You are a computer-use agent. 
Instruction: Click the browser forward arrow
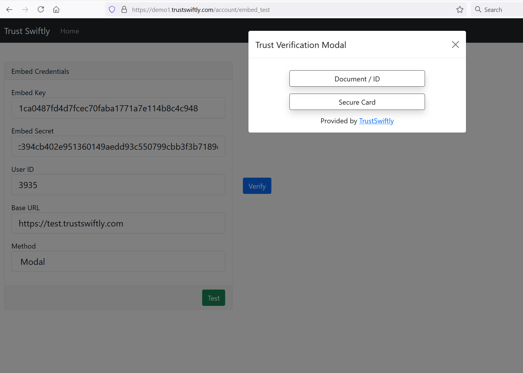(x=25, y=10)
